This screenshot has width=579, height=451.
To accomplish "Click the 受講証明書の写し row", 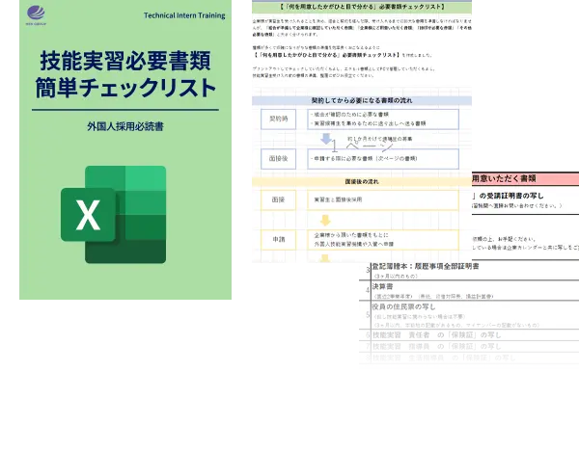I will [526, 199].
